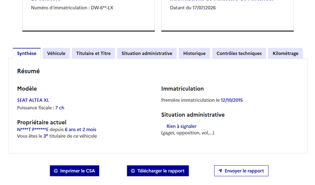Click the first registration date 12/10/2015
The height and width of the screenshot is (185, 315).
coord(232,100)
